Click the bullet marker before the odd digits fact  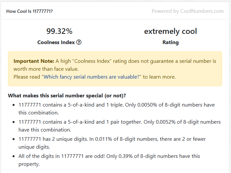(13, 156)
